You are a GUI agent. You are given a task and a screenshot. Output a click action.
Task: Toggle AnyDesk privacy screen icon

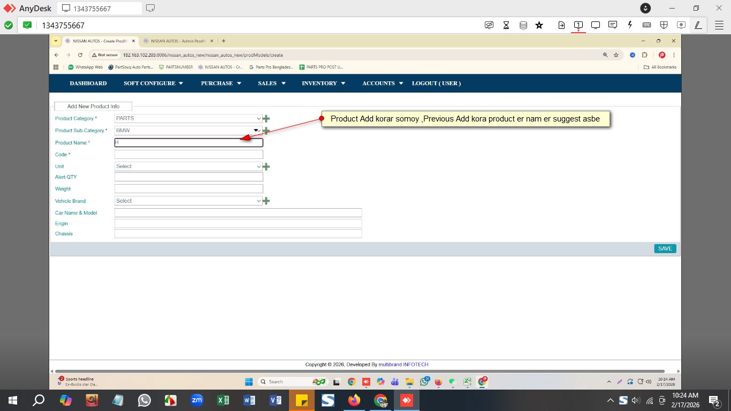(489, 25)
